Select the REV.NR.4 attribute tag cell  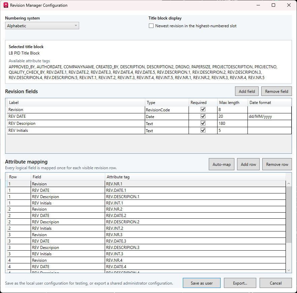tap(195, 260)
